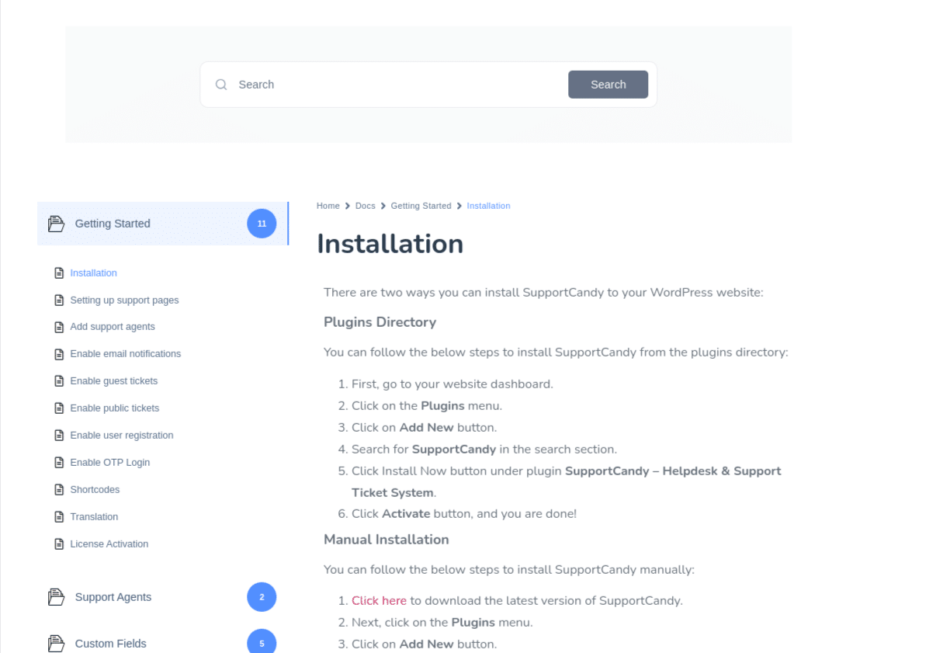The width and height of the screenshot is (950, 653).
Task: Click the Custom Fields folder icon
Action: click(56, 644)
